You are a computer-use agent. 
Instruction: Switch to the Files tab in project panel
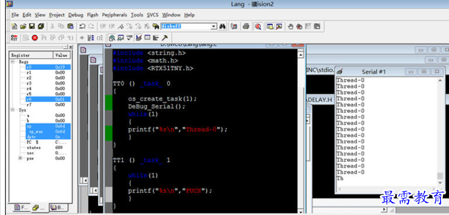21,207
